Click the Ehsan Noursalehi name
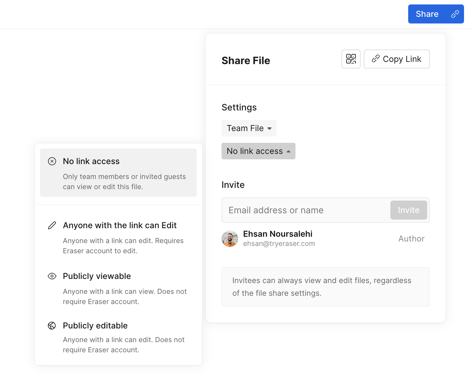471x384 pixels. click(x=278, y=234)
